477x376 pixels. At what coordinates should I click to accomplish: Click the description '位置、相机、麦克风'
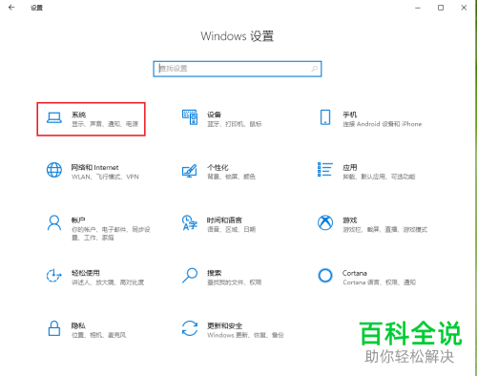pos(98,335)
